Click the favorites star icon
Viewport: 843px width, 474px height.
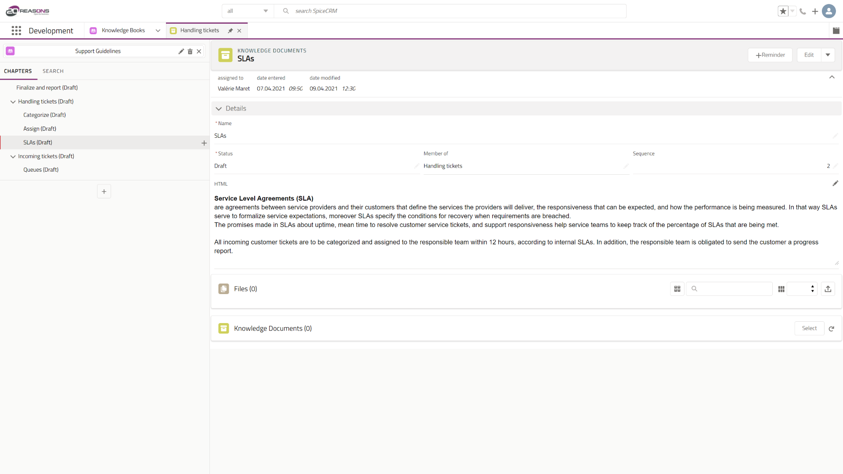pyautogui.click(x=783, y=11)
